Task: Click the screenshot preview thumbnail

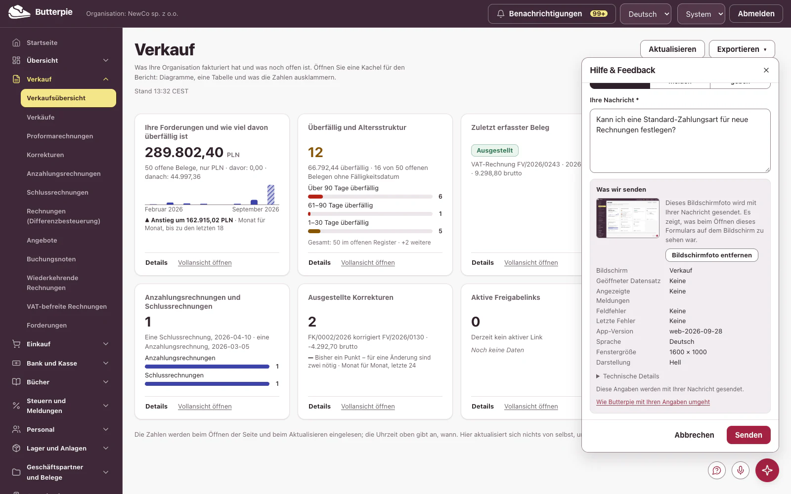Action: (x=628, y=218)
